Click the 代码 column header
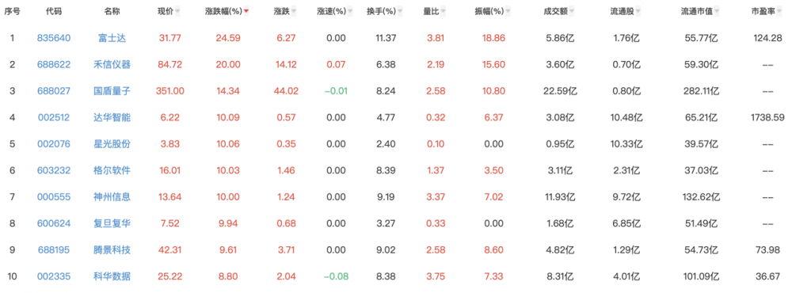Screen dimensions: 792x293 point(54,12)
